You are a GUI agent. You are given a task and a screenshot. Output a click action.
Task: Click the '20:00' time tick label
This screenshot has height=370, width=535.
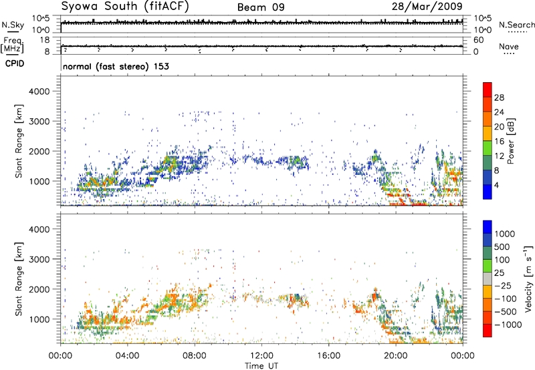coord(395,356)
